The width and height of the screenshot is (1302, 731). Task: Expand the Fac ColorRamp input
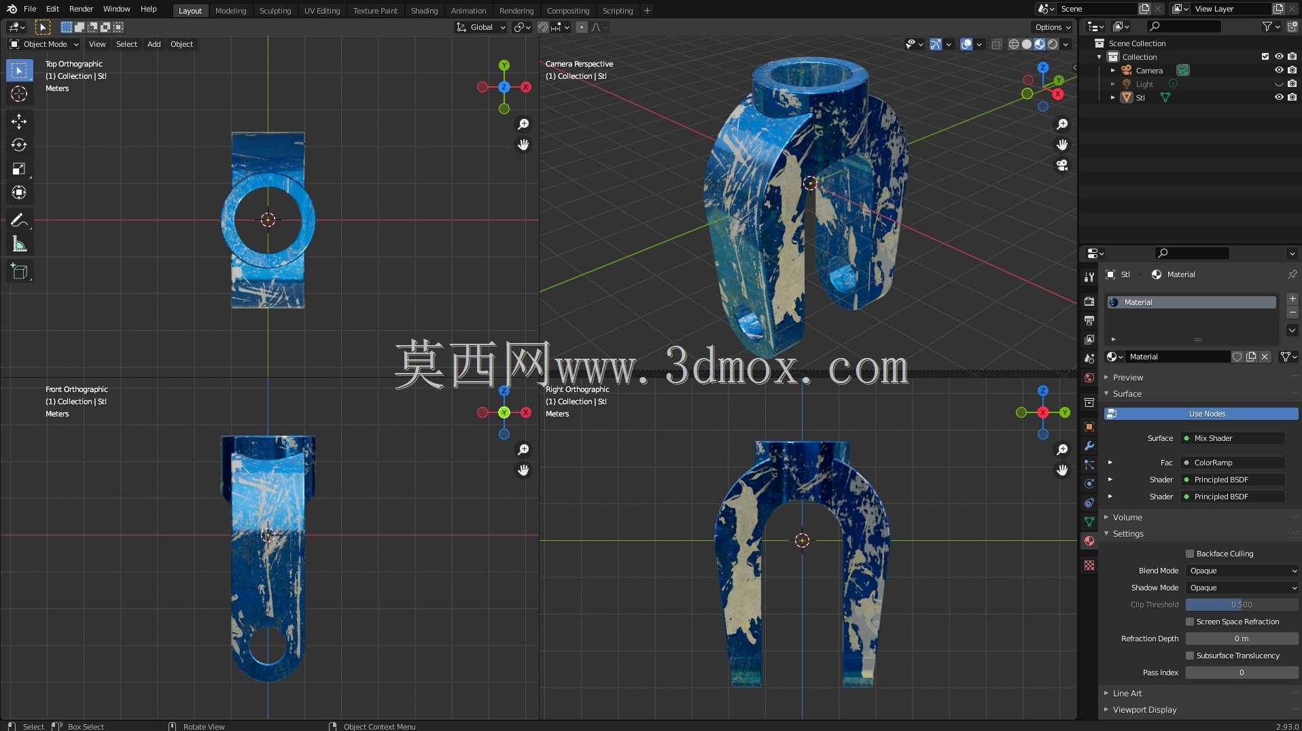[x=1110, y=463]
